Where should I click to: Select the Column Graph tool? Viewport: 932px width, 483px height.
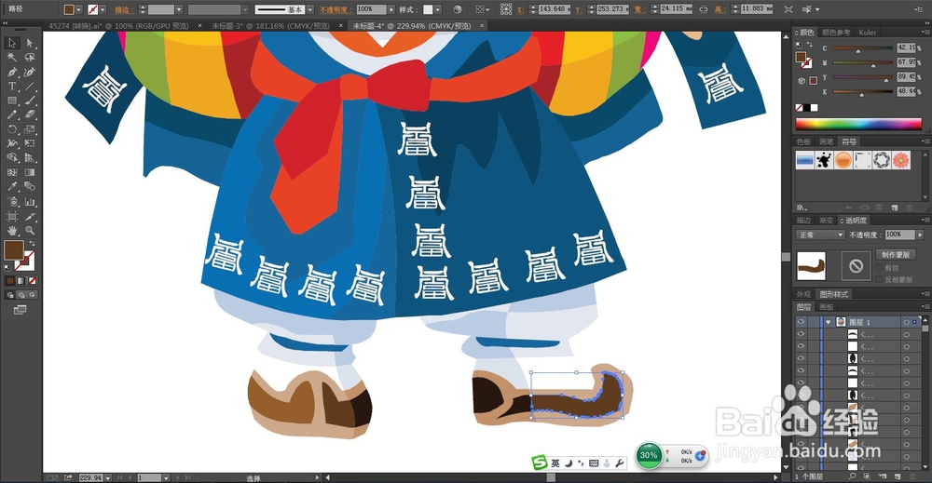coord(29,202)
